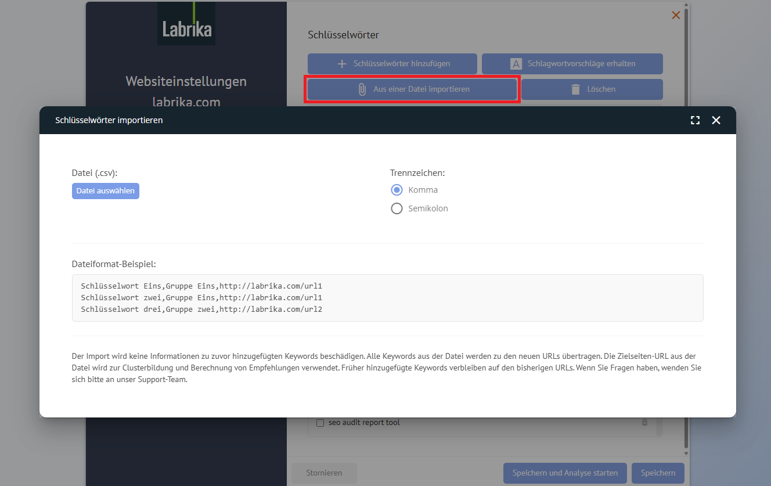Click the import information paragraph text

pyautogui.click(x=388, y=368)
